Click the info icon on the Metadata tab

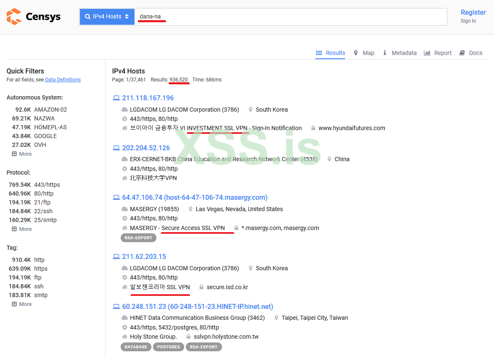pos(385,53)
